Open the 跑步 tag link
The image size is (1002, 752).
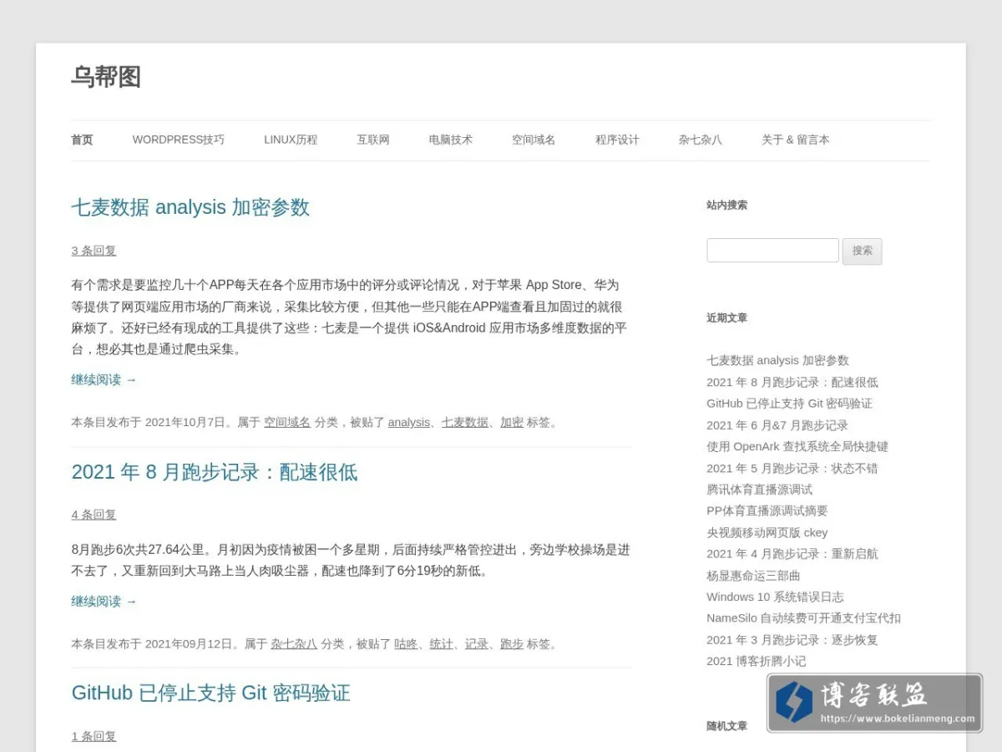pyautogui.click(x=512, y=644)
